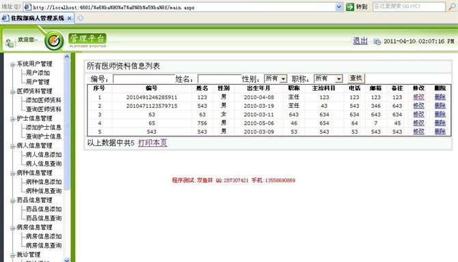
Task: Click the user icon beside 欢迎您
Action: point(10,43)
